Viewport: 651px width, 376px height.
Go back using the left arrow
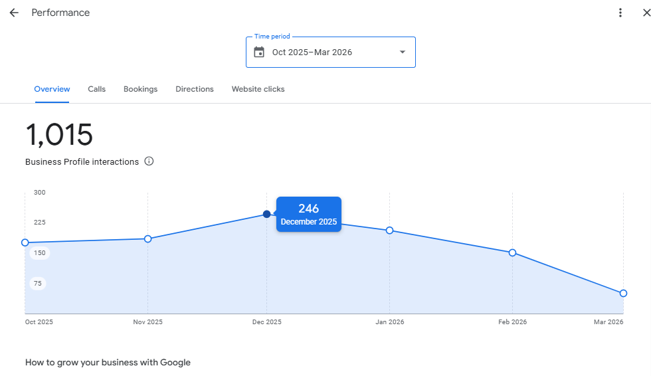tap(14, 13)
